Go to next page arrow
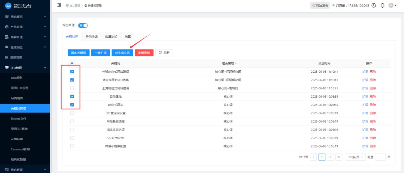 tap(339, 157)
